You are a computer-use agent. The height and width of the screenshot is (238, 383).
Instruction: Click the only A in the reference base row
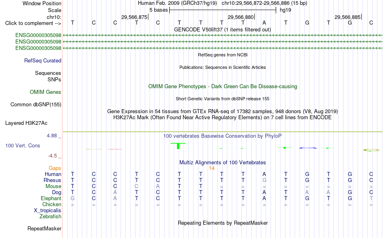pyautogui.click(x=264, y=23)
